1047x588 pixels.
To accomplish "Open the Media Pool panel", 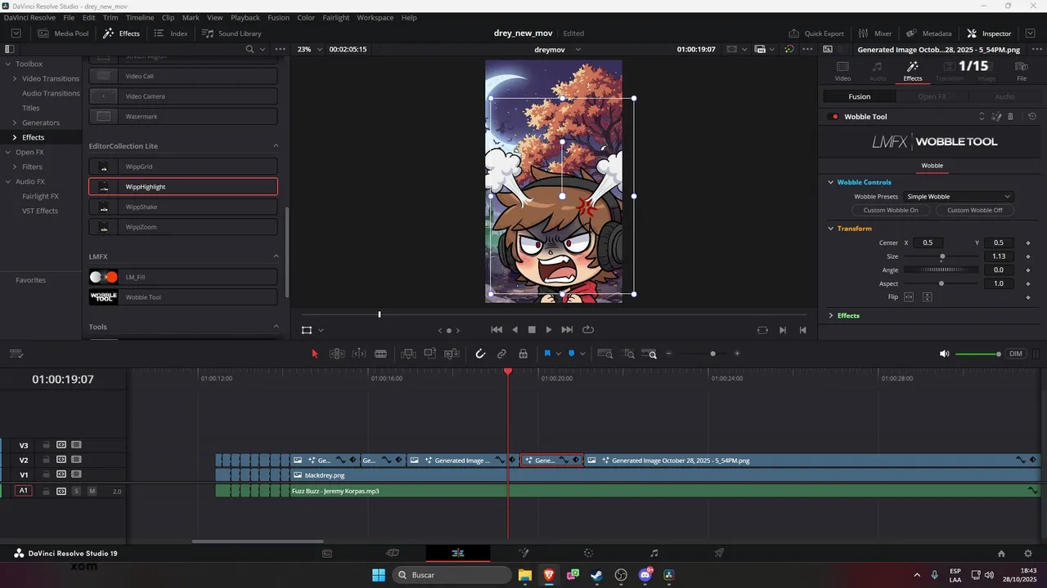I will click(x=63, y=33).
